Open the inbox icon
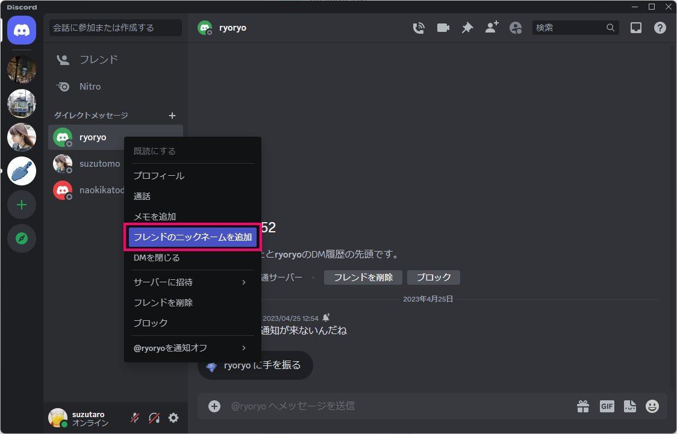 635,28
